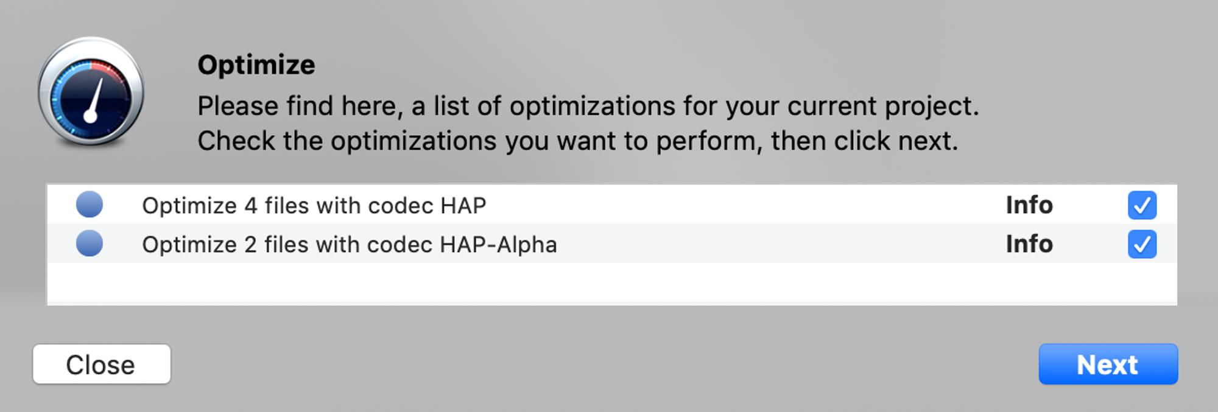Click the "Check the optimizations" instruction line
1218x412 pixels.
click(577, 141)
